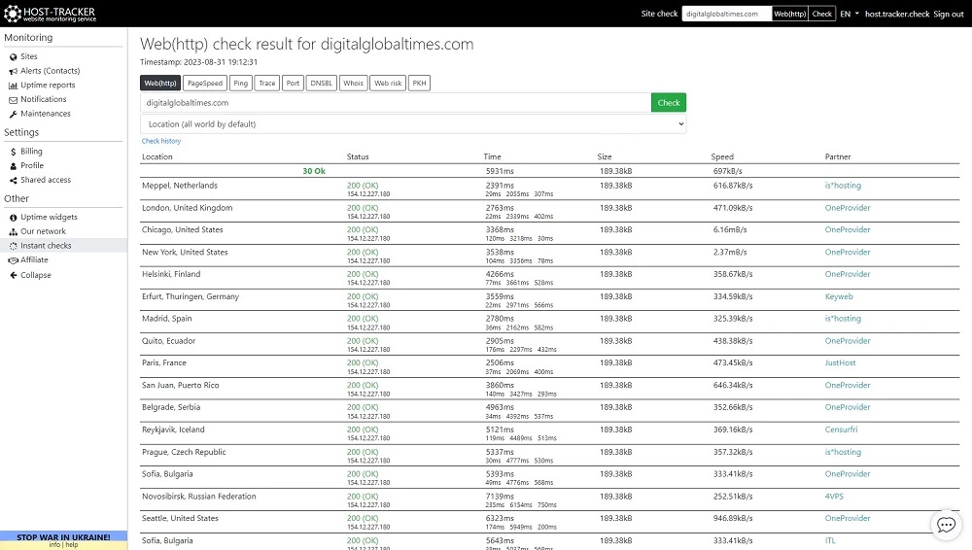The height and width of the screenshot is (550, 972).
Task: Select the Web(http) tab
Action: 160,84
